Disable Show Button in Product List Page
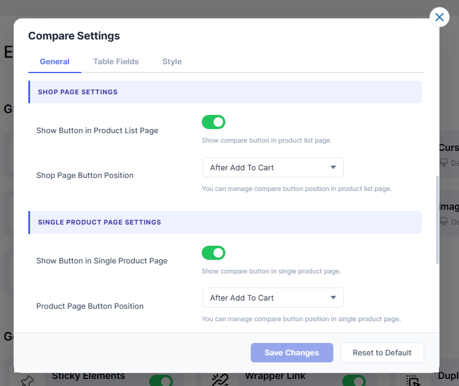This screenshot has height=386, width=459. (214, 122)
